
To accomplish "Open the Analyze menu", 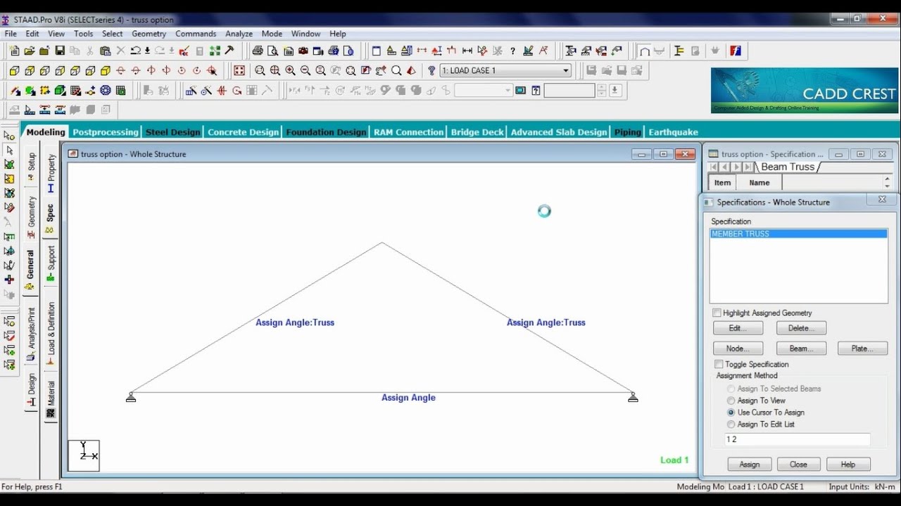I will click(239, 34).
